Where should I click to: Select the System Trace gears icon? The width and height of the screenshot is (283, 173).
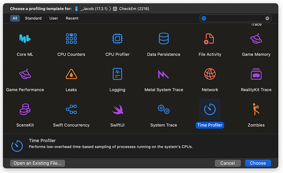tap(164, 109)
